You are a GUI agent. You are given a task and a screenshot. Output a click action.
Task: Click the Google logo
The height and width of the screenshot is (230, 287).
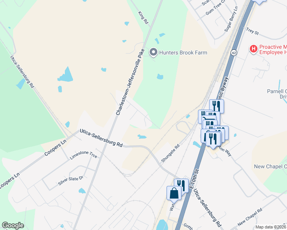coord(13,225)
